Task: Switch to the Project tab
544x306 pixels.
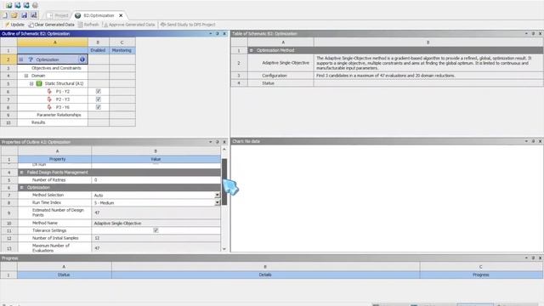Action: 59,15
